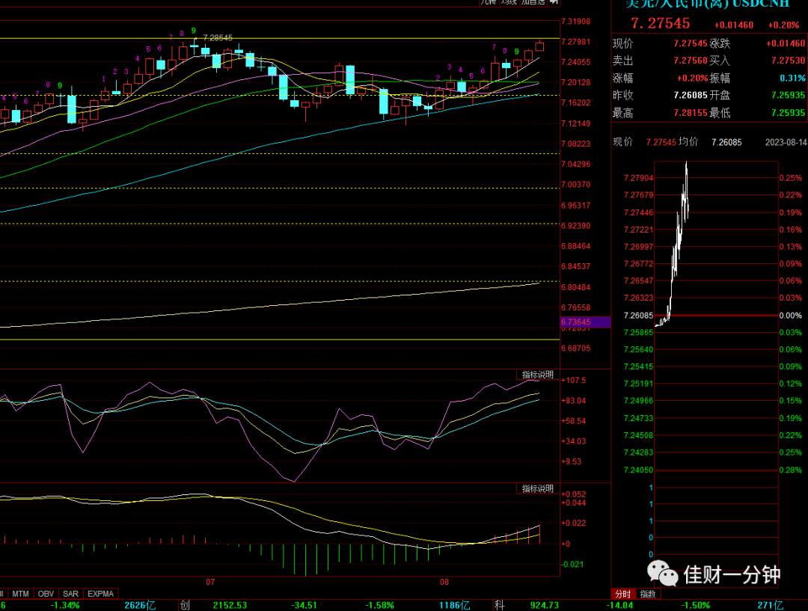This screenshot has height=611, width=808.
Task: Select the SAR indicator tab
Action: coord(70,594)
